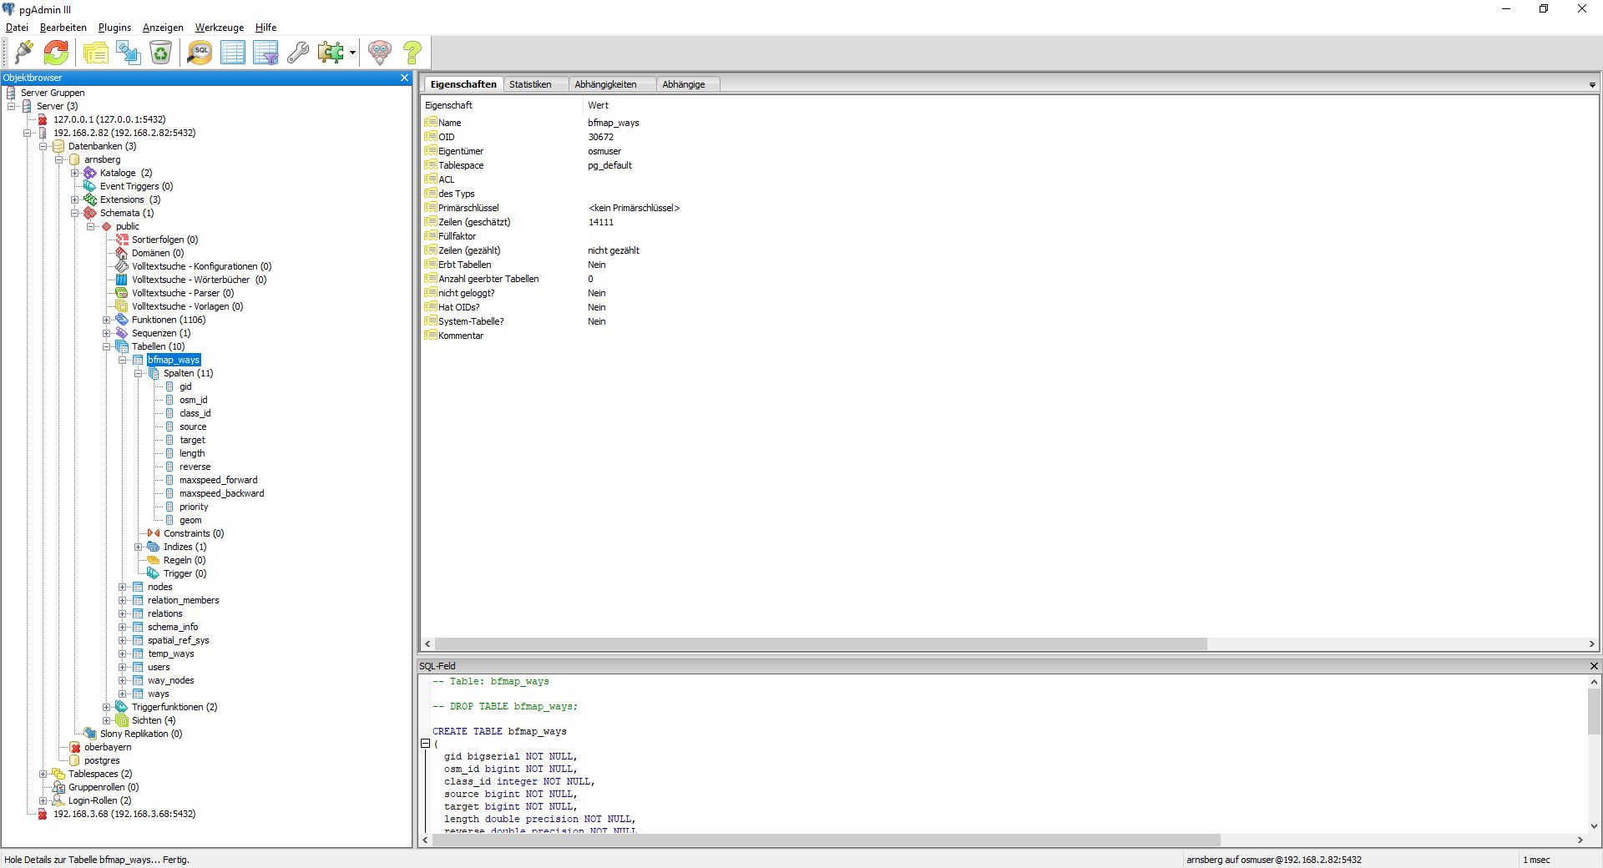The image size is (1603, 868).
Task: Select the maxspeed_forward column
Action: [x=219, y=480]
